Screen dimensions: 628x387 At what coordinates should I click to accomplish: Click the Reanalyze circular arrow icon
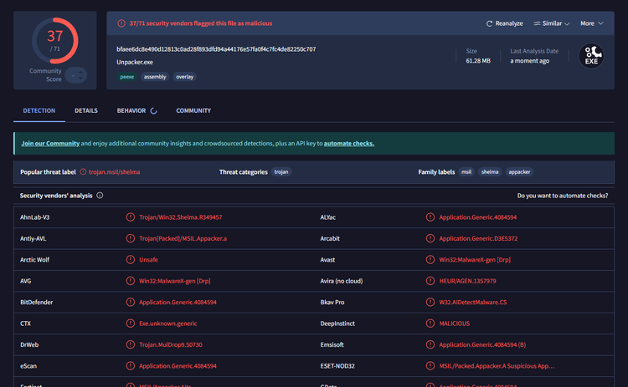coord(489,23)
